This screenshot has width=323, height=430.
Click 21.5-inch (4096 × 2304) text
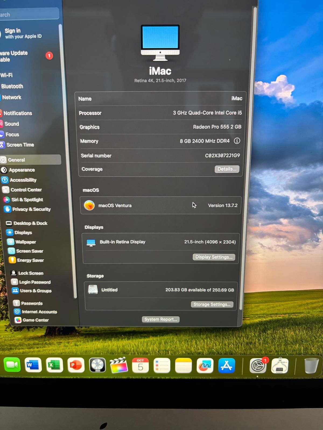click(x=210, y=242)
